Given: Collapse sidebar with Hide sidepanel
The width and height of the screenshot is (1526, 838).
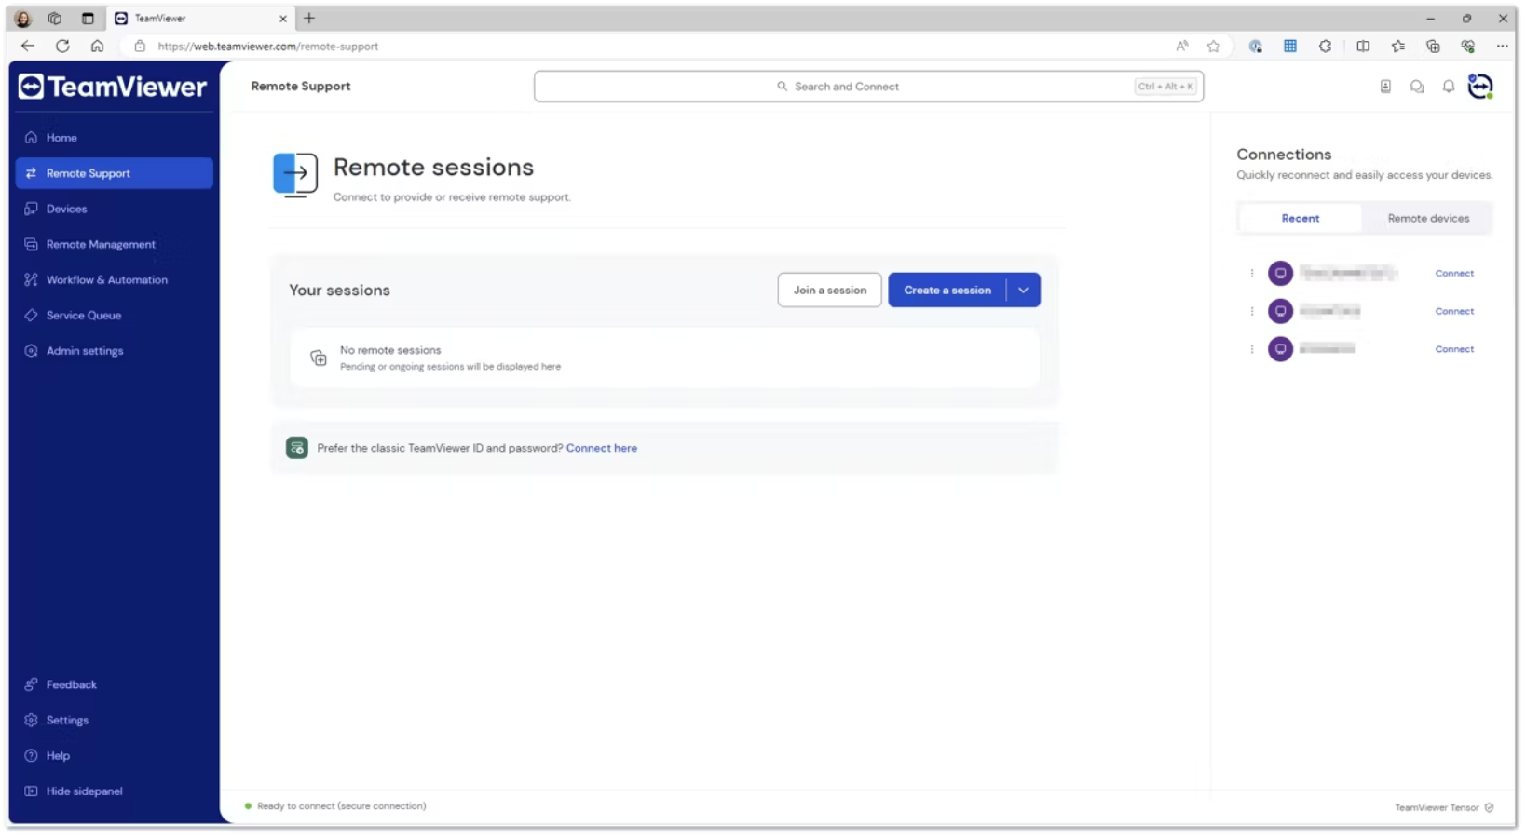Looking at the screenshot, I should (84, 791).
